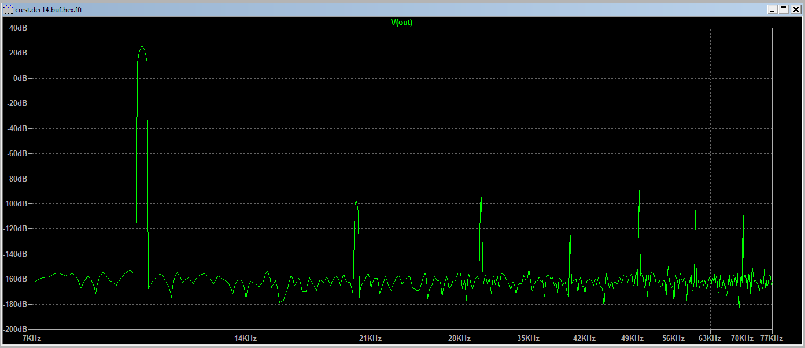Click the harmonic peak just after 28KHz
The image size is (805, 348).
click(481, 197)
